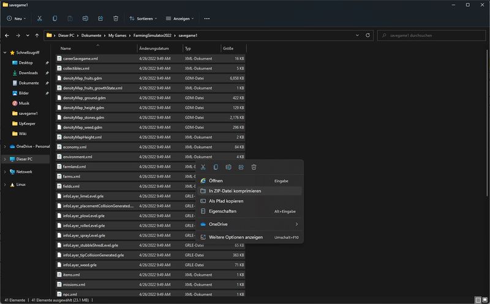This screenshot has height=304, width=490.
Task: Open the Wiki folder in the sidebar
Action: pos(23,133)
